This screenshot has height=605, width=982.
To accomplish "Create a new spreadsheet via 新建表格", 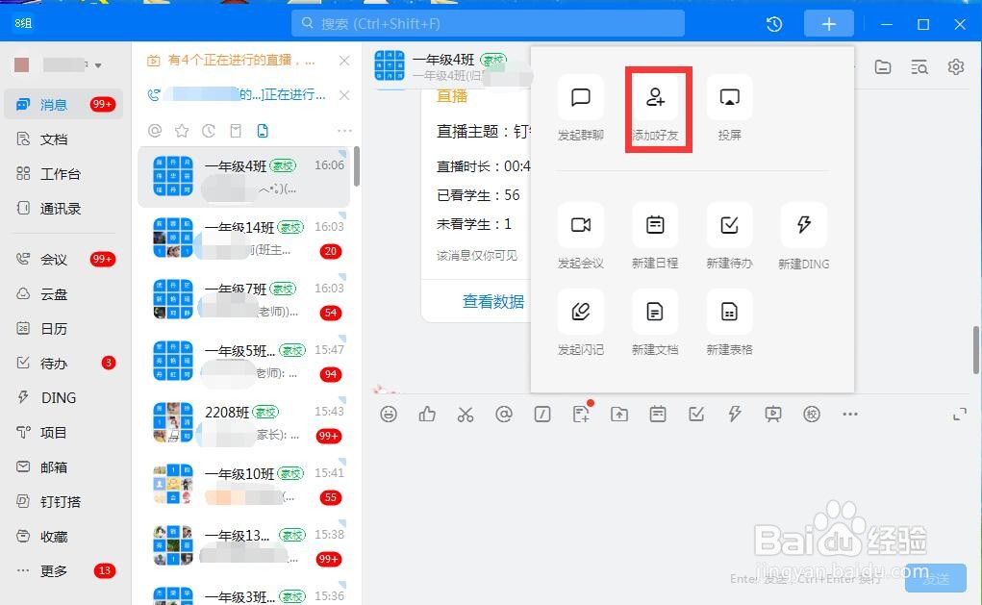I will pyautogui.click(x=730, y=312).
